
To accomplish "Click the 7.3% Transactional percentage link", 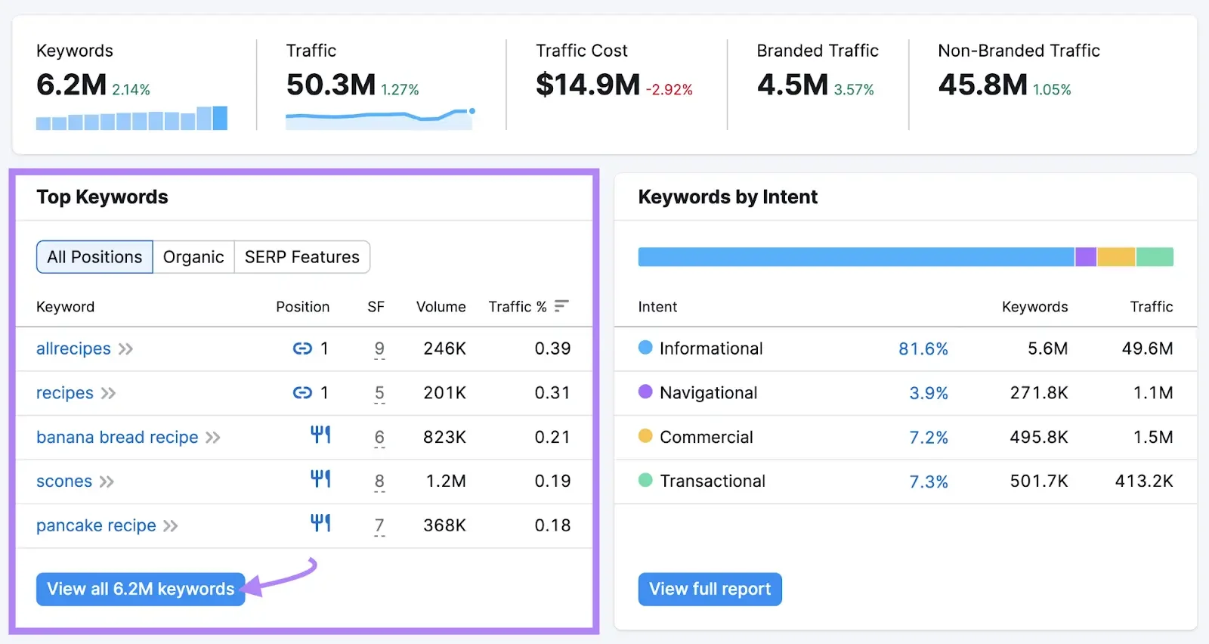I will tap(929, 481).
